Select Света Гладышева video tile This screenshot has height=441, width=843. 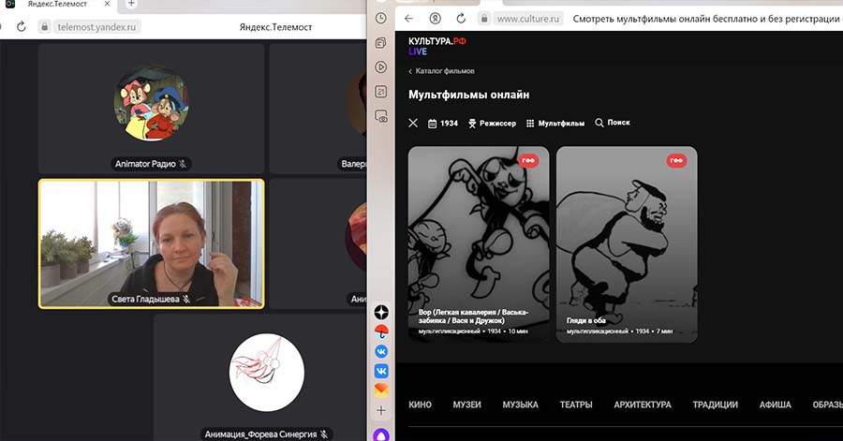pos(152,243)
